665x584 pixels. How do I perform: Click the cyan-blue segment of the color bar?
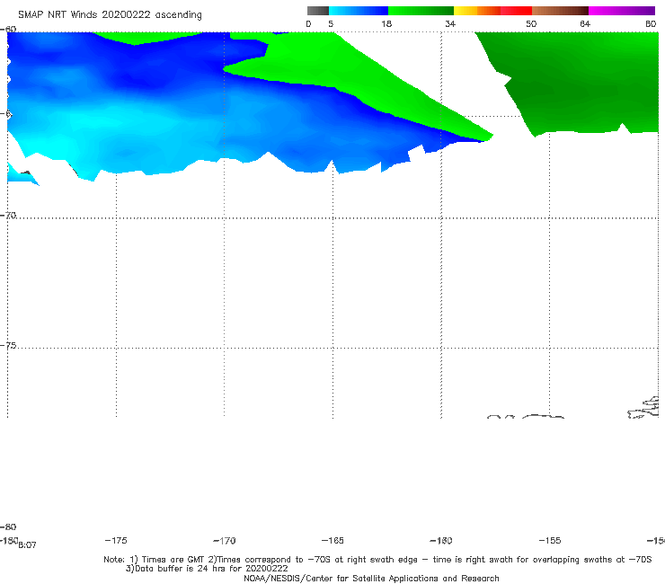click(x=359, y=11)
